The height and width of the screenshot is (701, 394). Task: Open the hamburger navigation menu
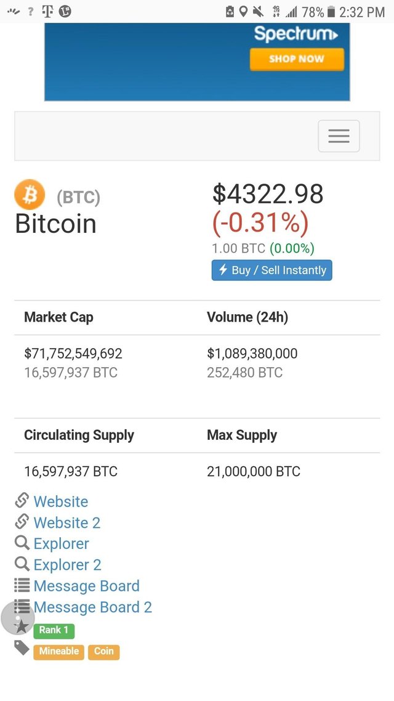pyautogui.click(x=339, y=136)
